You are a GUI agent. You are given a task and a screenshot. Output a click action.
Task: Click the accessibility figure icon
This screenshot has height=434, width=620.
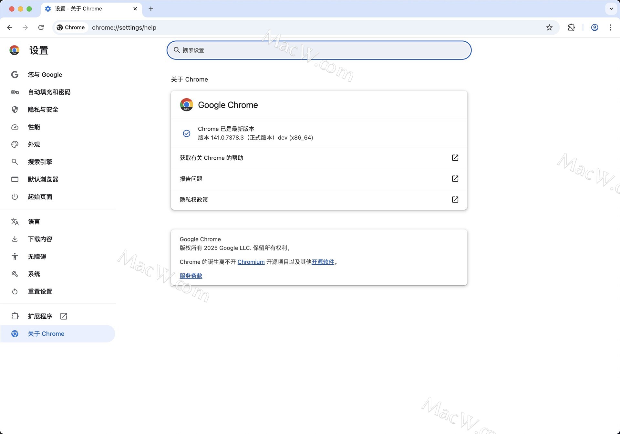click(15, 257)
